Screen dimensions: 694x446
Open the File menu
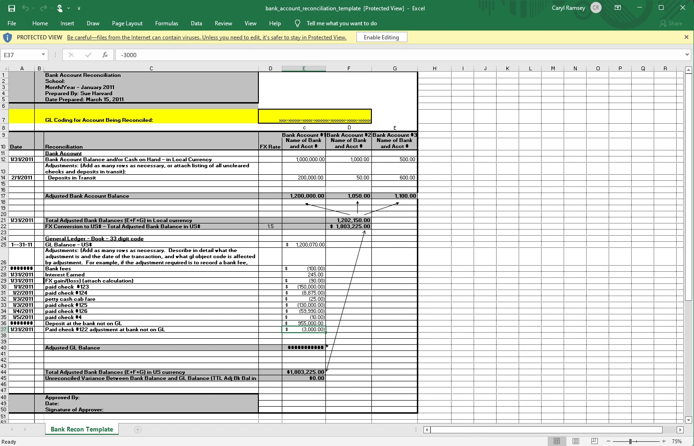[12, 23]
